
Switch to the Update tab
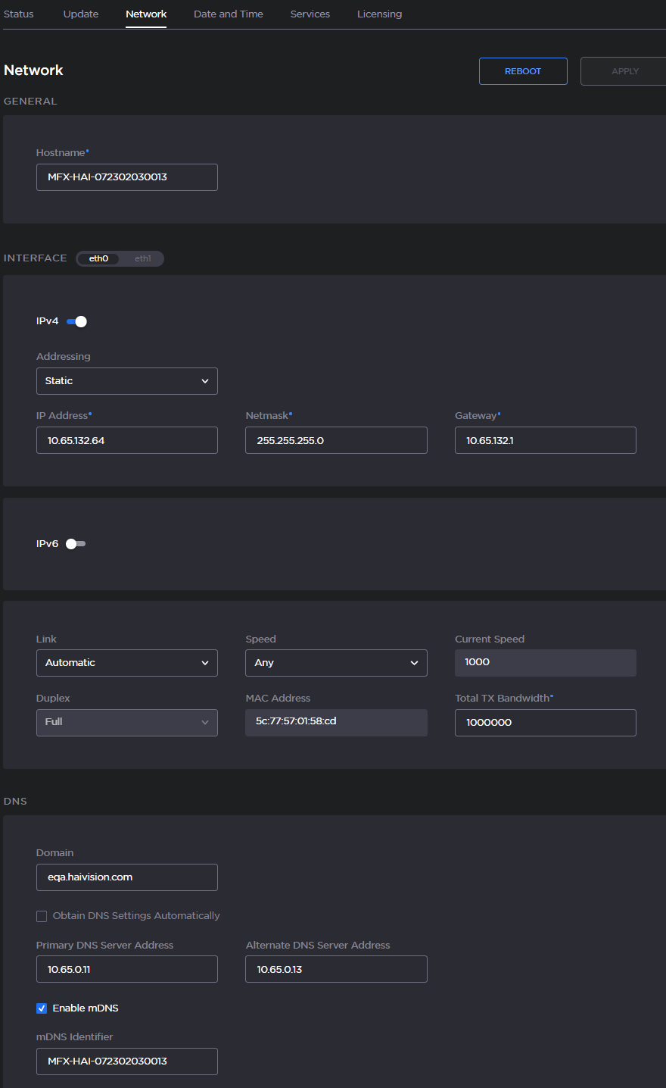(x=80, y=14)
